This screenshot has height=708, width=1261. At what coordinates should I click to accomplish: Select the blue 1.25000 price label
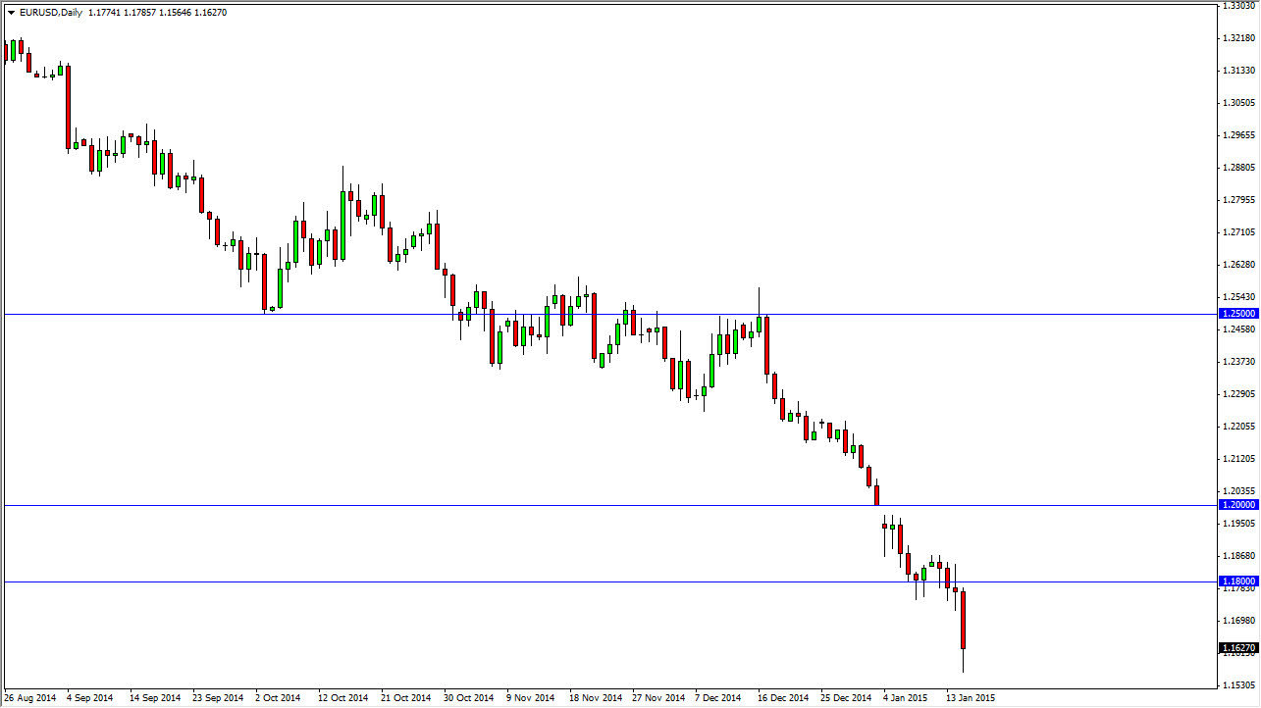[x=1238, y=314]
